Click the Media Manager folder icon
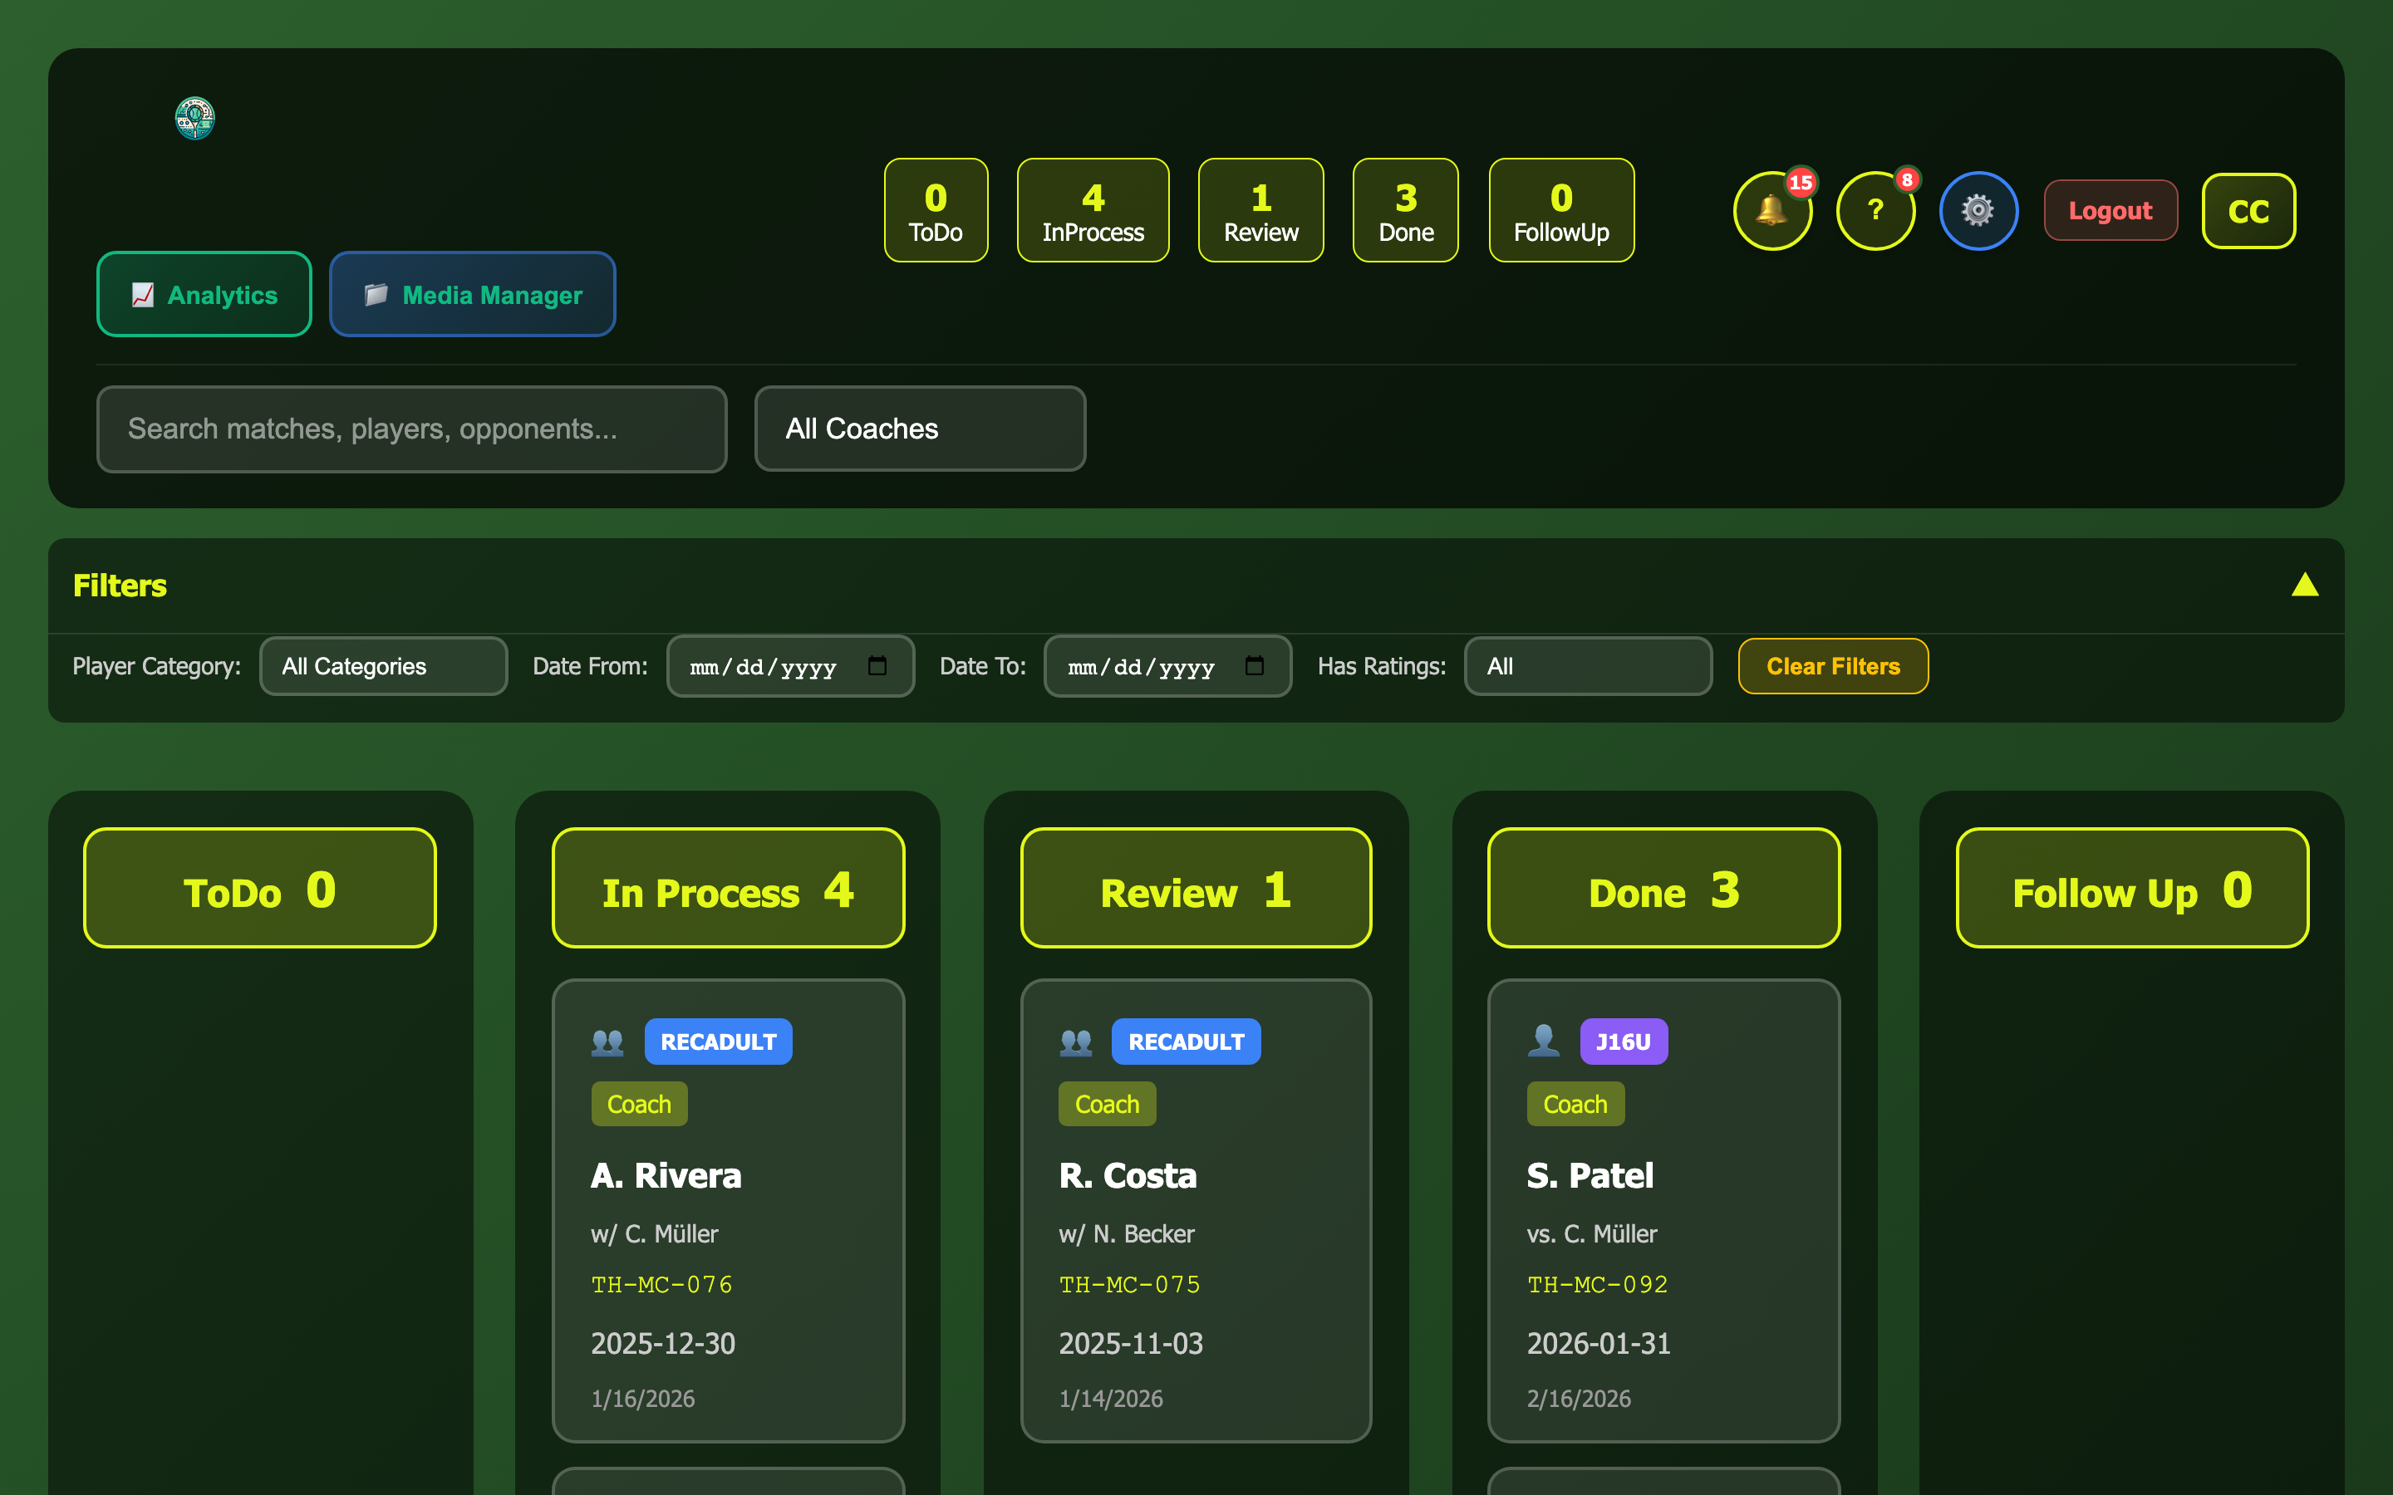The height and width of the screenshot is (1495, 2393). click(376, 294)
